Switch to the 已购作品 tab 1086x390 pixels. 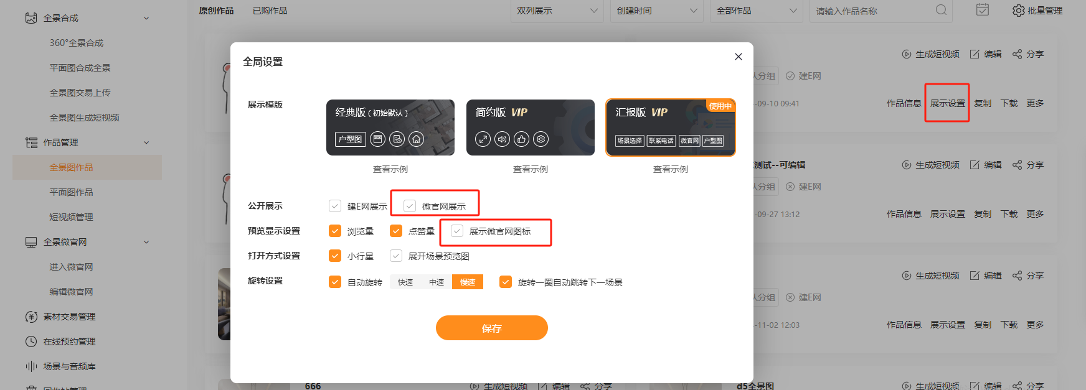click(x=270, y=11)
